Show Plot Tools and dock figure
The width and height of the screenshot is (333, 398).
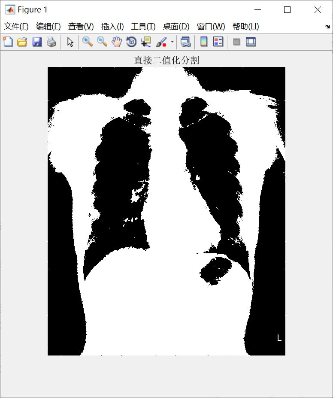click(x=251, y=42)
